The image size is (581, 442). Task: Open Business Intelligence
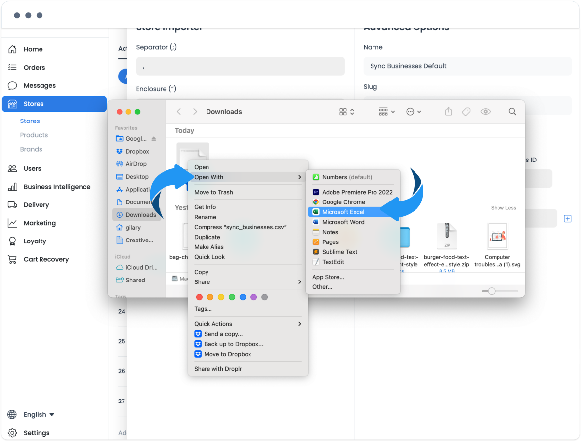coord(57,187)
